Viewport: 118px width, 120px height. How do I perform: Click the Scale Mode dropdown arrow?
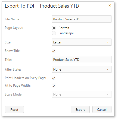click(x=108, y=94)
